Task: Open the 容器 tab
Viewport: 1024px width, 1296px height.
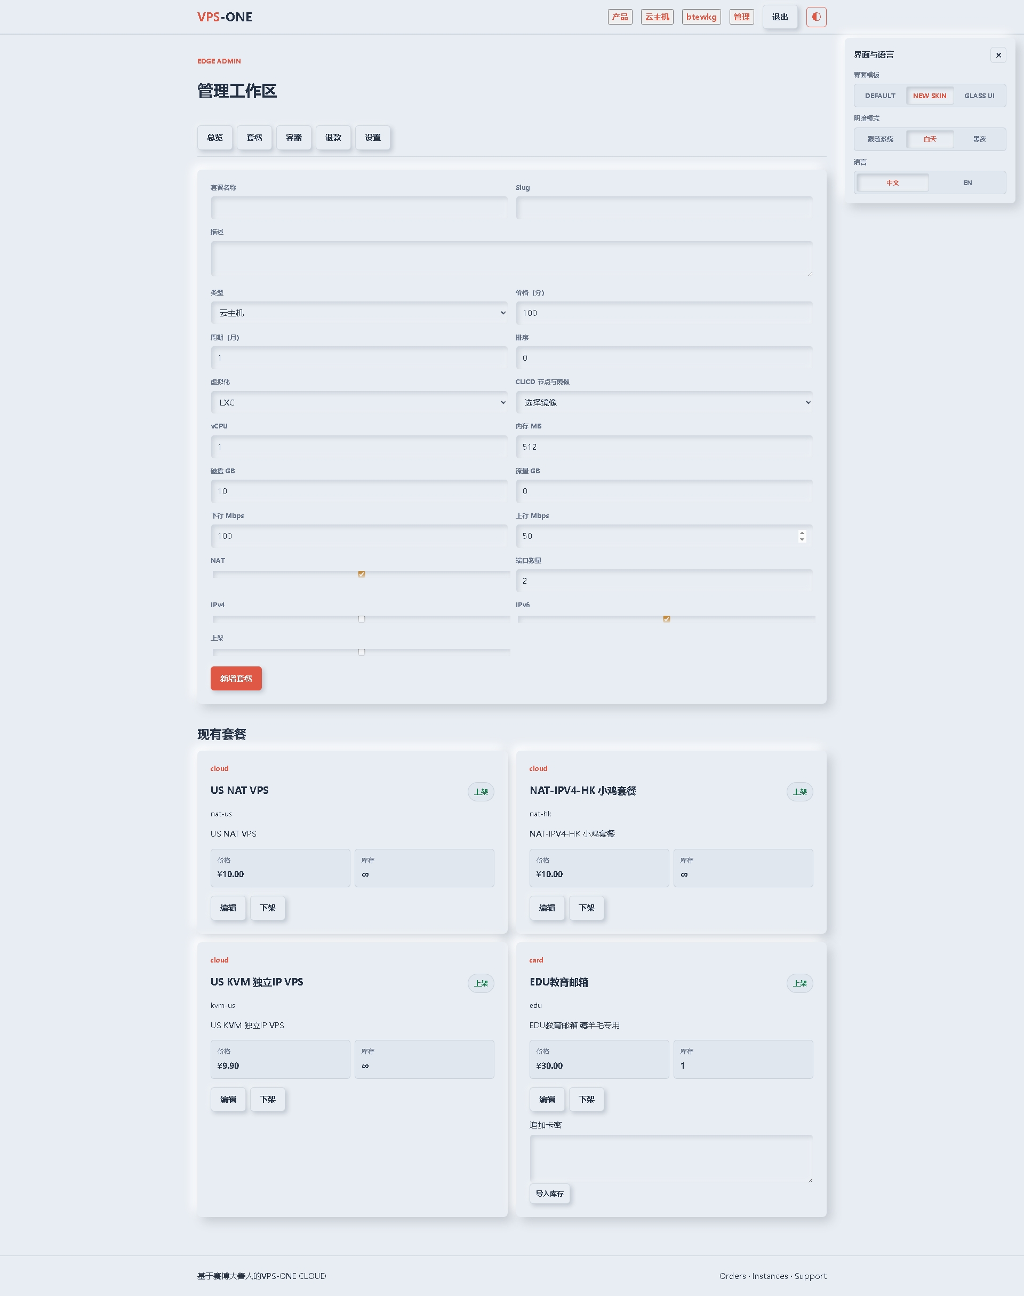Action: point(294,137)
